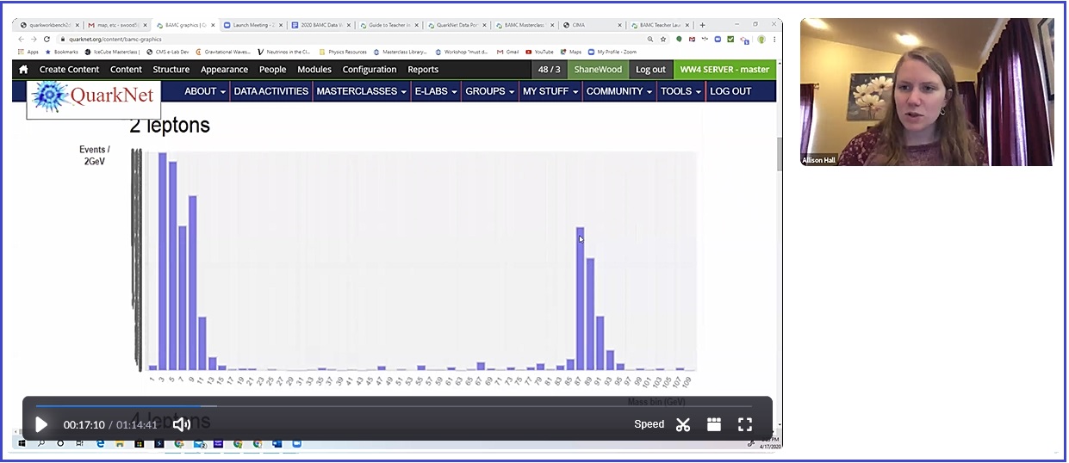Switch to the quarkworkbench tab

(x=50, y=25)
